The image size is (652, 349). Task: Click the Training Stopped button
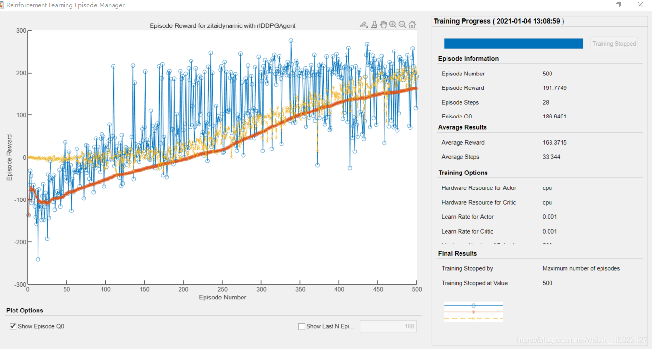(614, 43)
